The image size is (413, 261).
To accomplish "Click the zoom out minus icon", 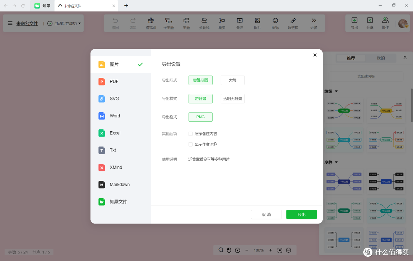I will point(247,250).
